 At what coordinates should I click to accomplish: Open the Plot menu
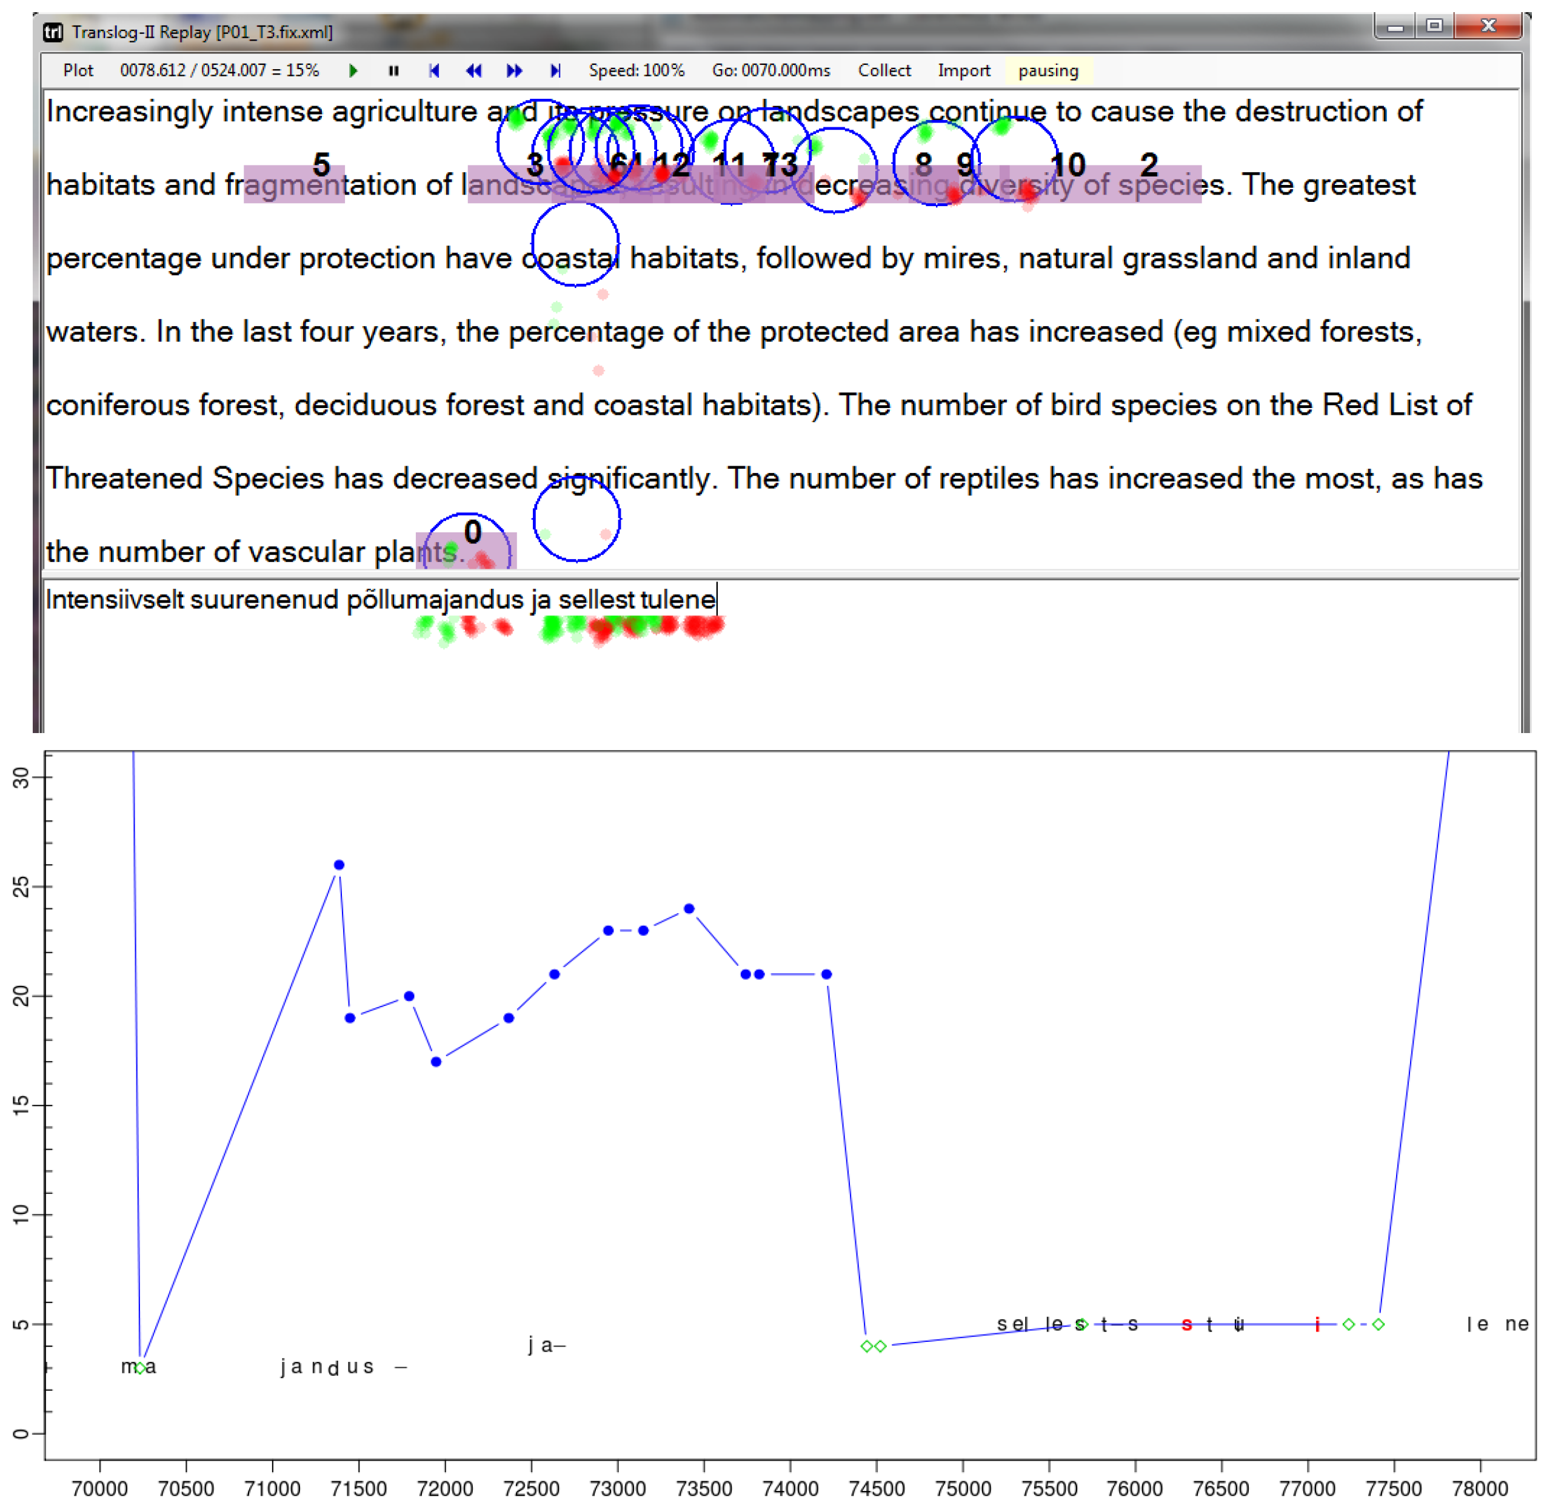78,70
